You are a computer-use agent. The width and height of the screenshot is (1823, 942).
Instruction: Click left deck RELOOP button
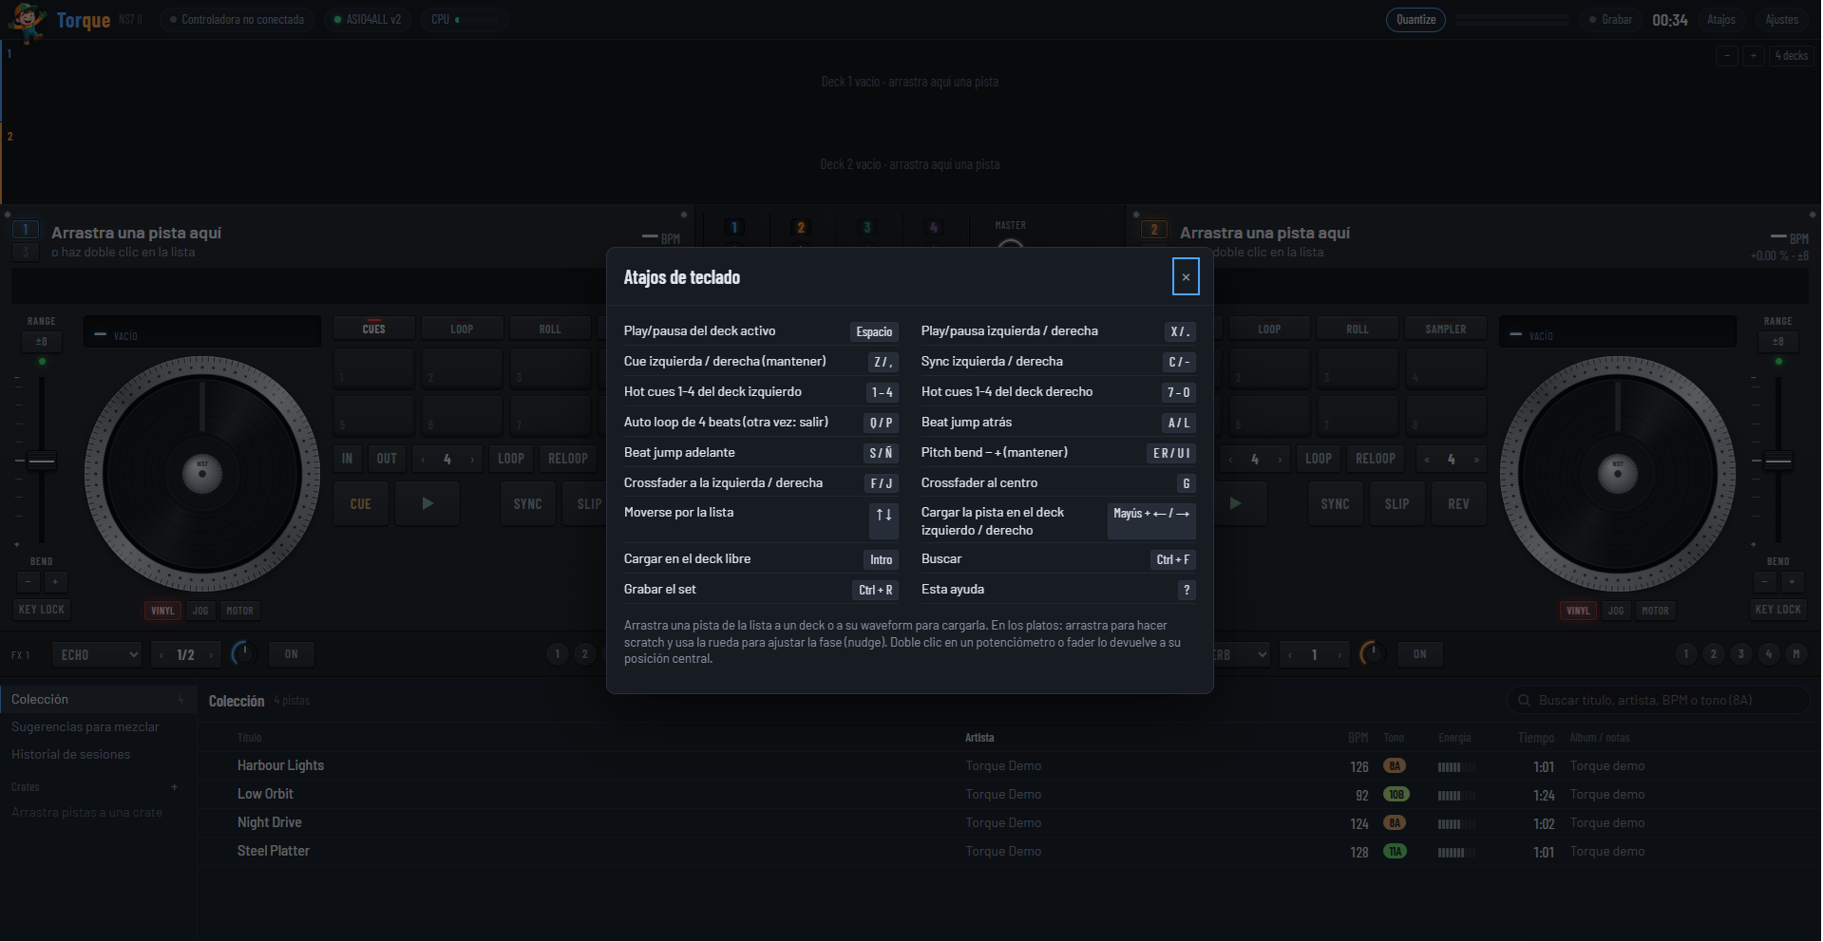(568, 459)
